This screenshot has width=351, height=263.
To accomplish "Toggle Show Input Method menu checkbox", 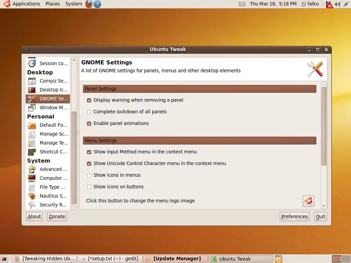I will [x=89, y=152].
